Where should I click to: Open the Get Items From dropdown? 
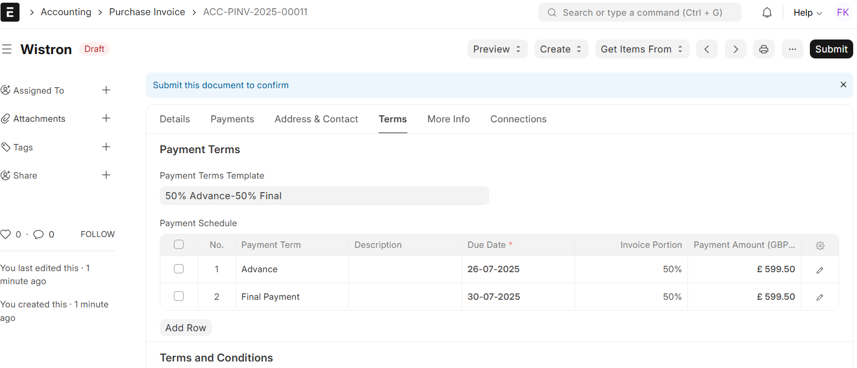coord(642,49)
